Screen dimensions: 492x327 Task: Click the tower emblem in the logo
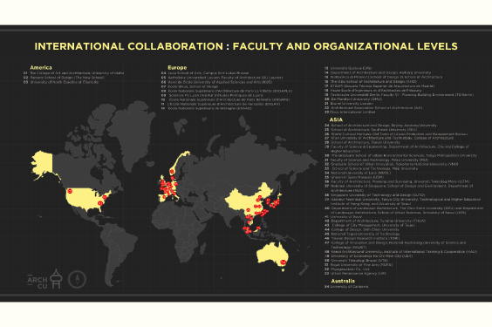(x=56, y=279)
